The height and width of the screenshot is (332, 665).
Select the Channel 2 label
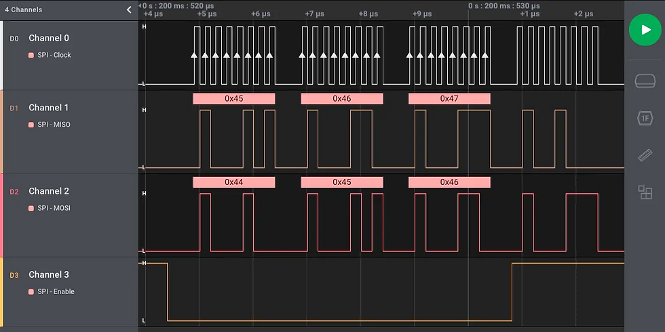(x=49, y=191)
